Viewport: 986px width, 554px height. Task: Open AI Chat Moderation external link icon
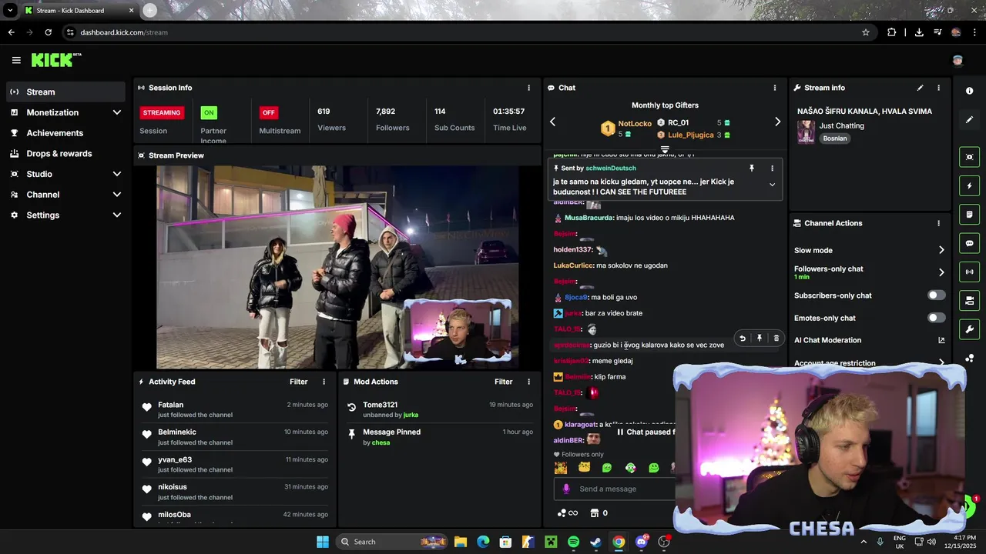click(x=941, y=340)
